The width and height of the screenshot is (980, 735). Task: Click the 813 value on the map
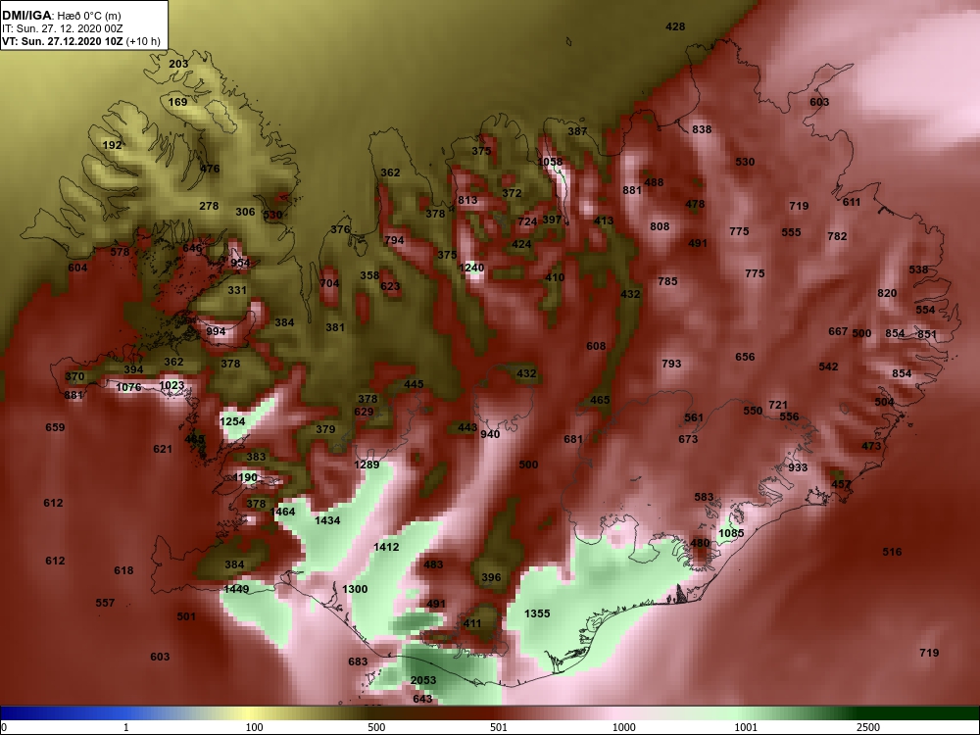467,201
